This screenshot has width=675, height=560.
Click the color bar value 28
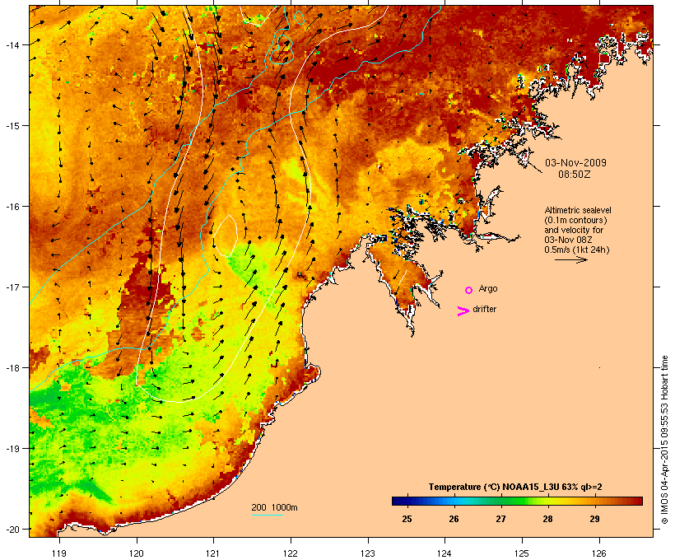click(547, 519)
